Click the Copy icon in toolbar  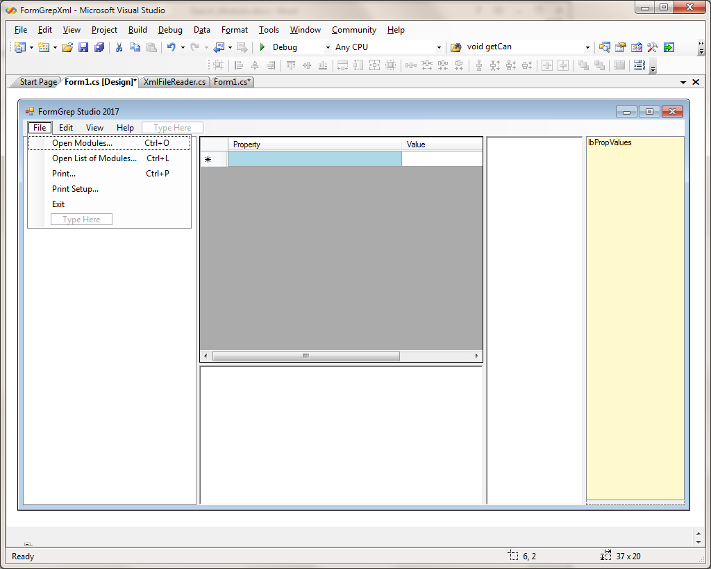click(x=135, y=47)
